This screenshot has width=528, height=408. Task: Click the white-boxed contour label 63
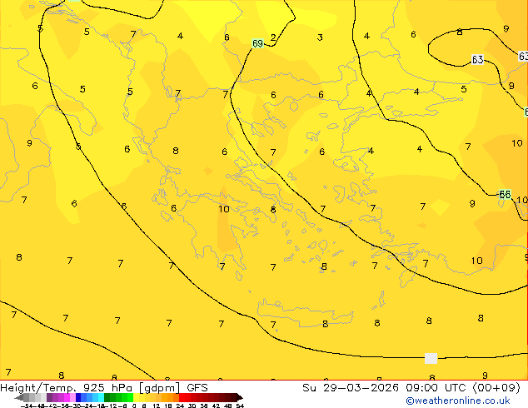pos(477,60)
